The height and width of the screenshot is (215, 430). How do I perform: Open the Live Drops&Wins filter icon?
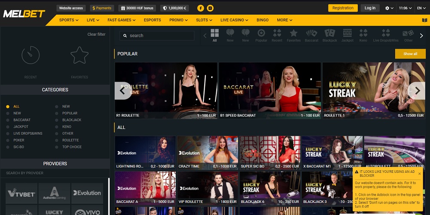pos(386,34)
